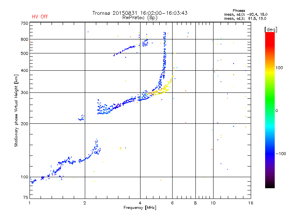The image size is (295, 221).
Task: Click the 'mean, sd,O: -92.4, 15.0' line
Action: pos(246,14)
